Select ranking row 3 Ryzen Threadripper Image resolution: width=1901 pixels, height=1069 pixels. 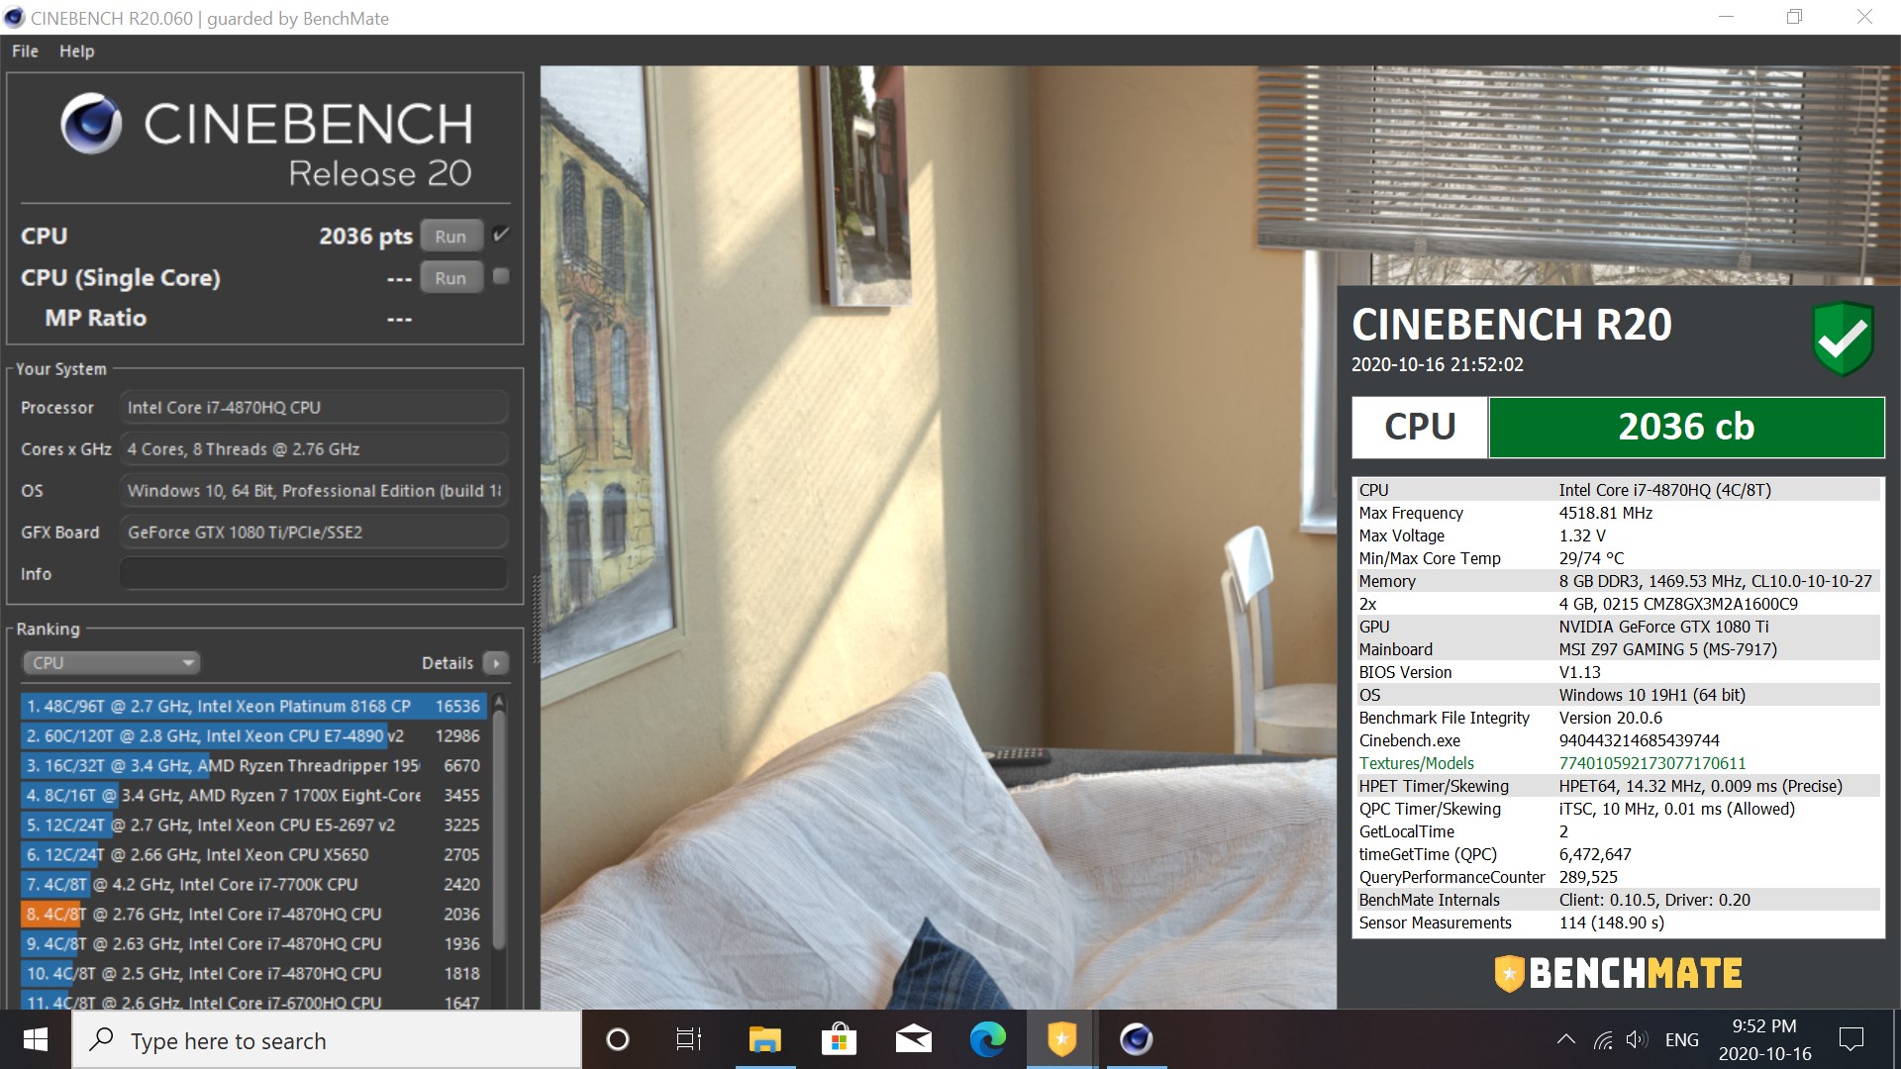click(x=253, y=765)
